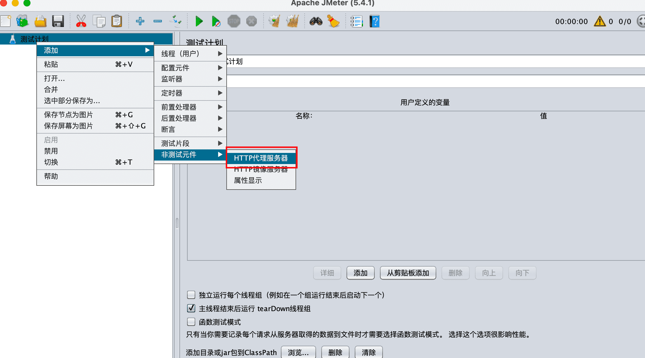
Task: Click the Stop test icon
Action: (x=234, y=21)
